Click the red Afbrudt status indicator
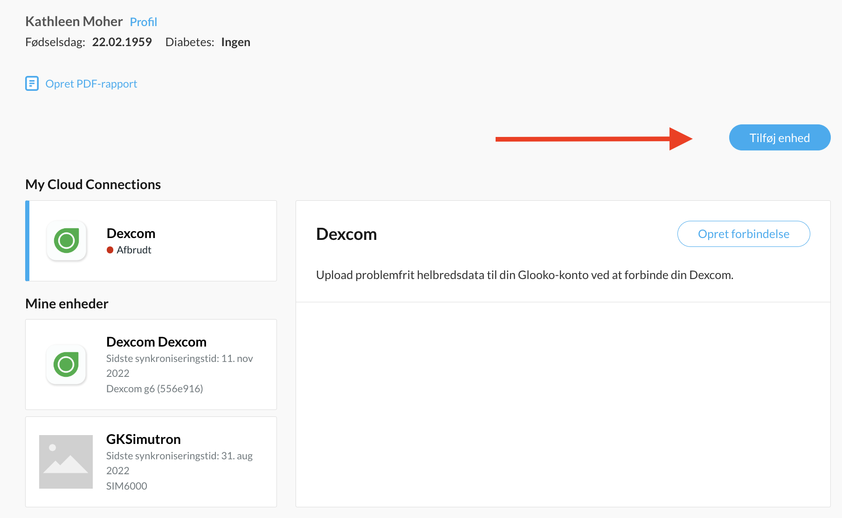 click(x=110, y=250)
